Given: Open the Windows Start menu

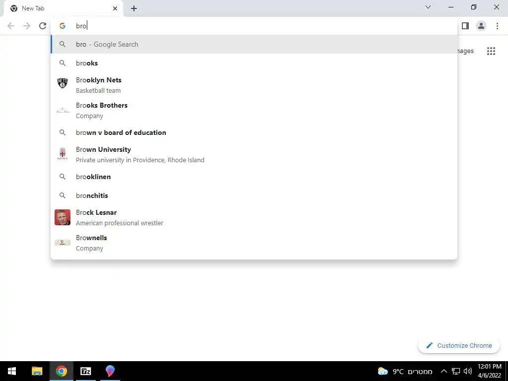Looking at the screenshot, I should (12, 371).
